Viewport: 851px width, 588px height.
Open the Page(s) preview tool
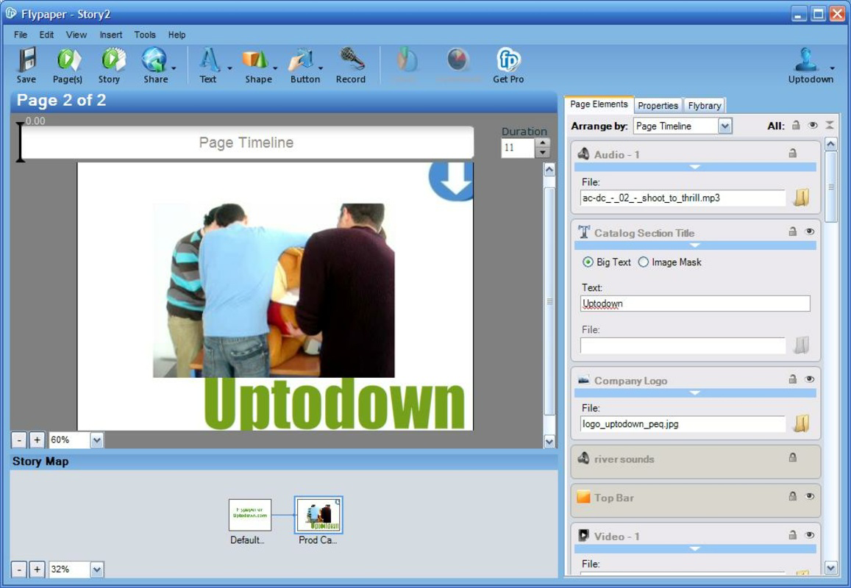(x=68, y=60)
